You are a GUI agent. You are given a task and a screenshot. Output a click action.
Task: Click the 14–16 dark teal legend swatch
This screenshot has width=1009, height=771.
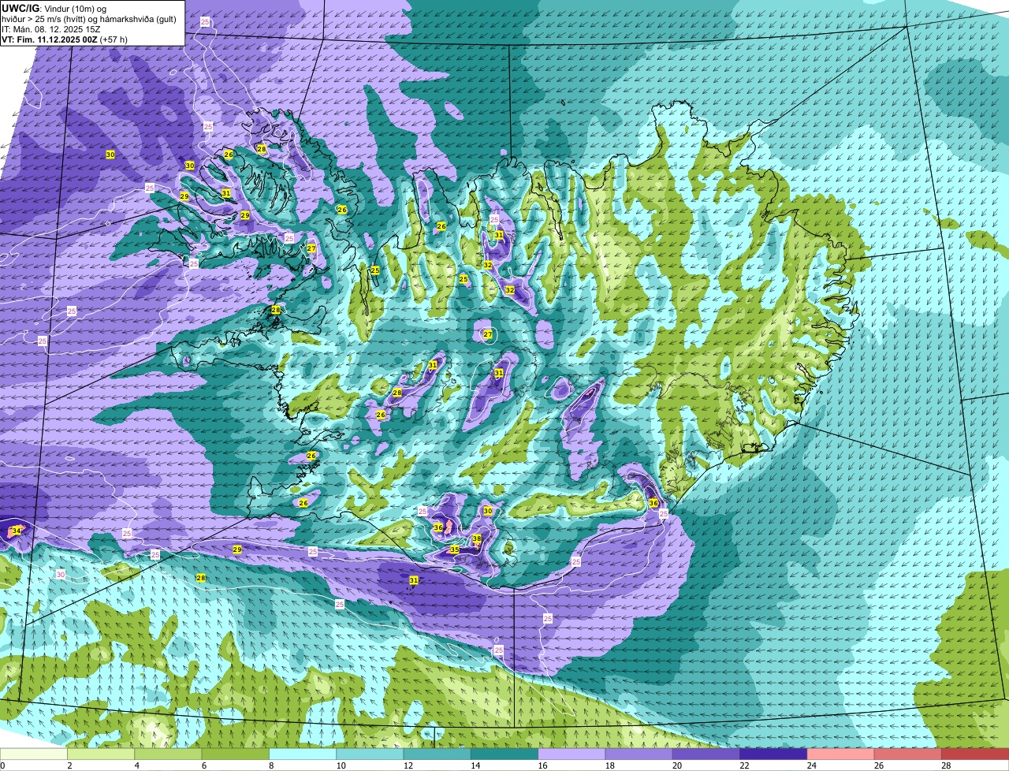pyautogui.click(x=504, y=754)
